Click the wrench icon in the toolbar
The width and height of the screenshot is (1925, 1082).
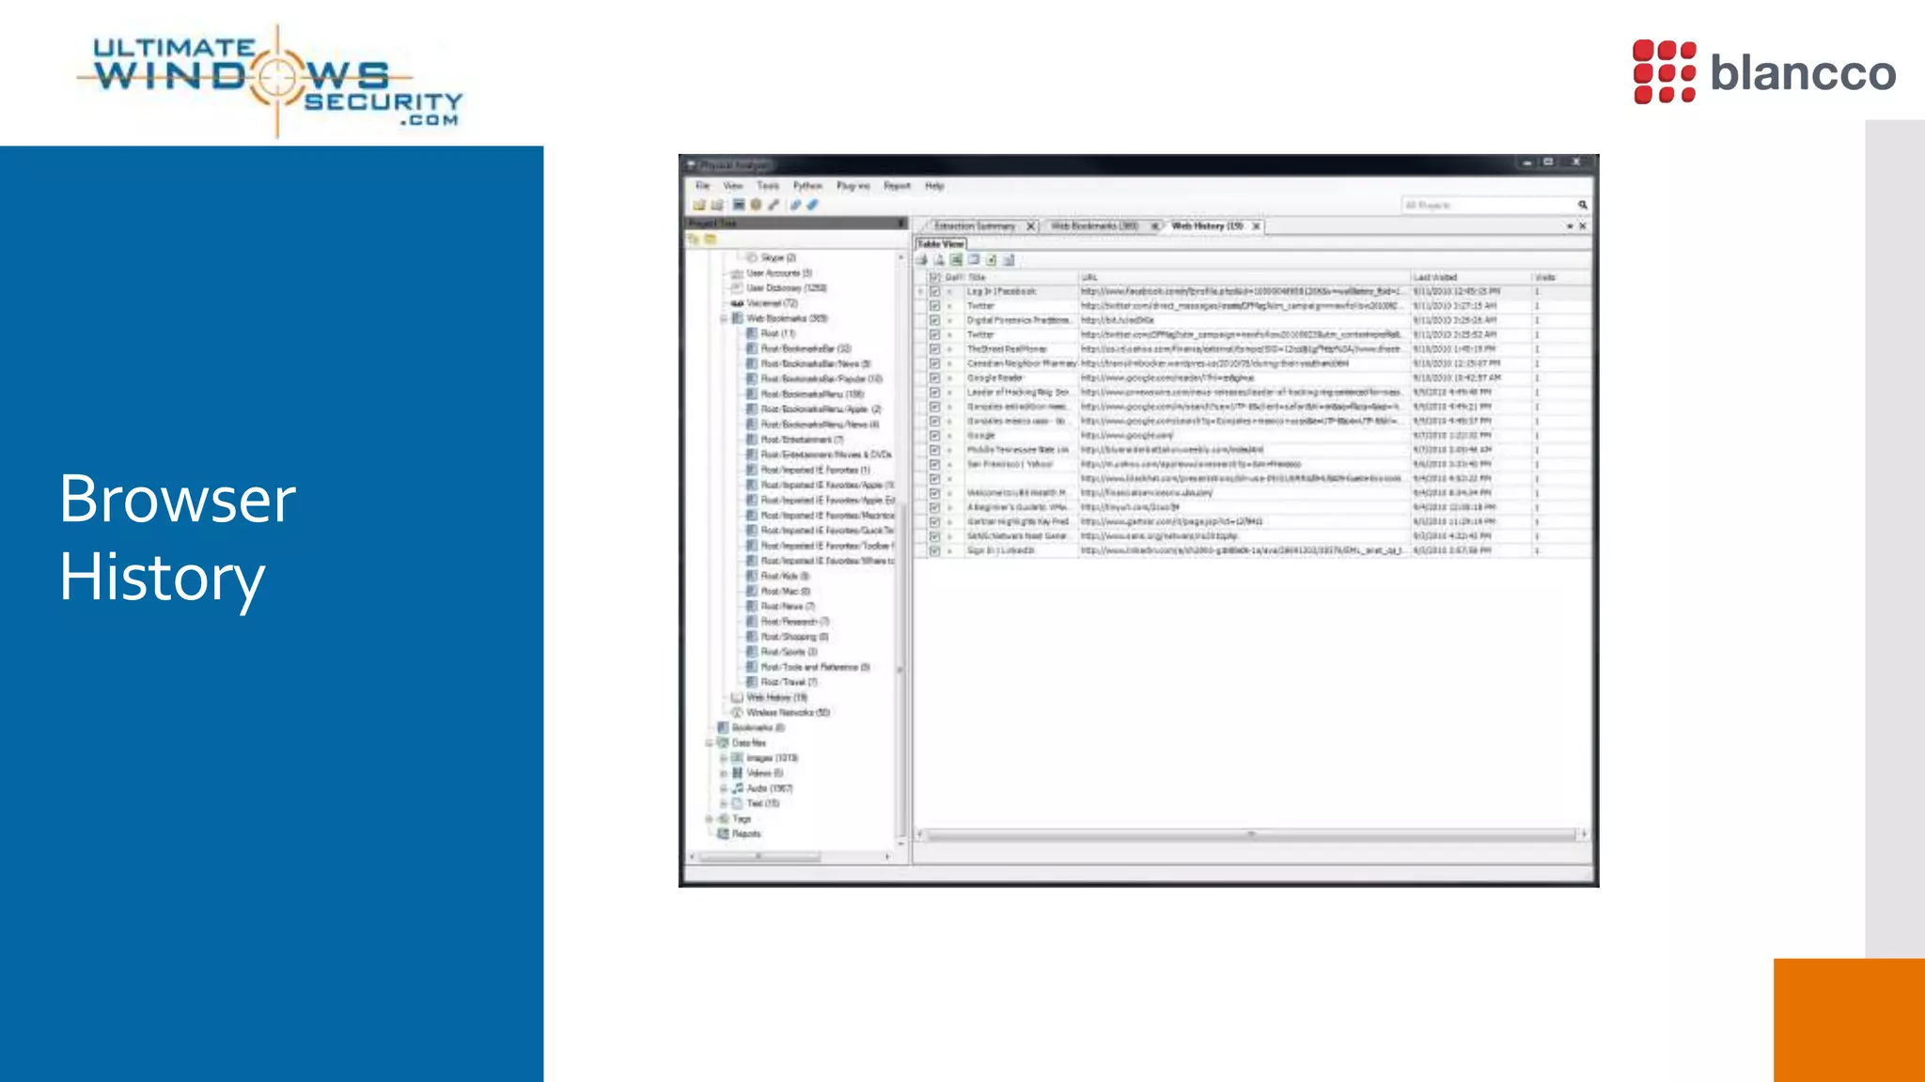(x=774, y=205)
